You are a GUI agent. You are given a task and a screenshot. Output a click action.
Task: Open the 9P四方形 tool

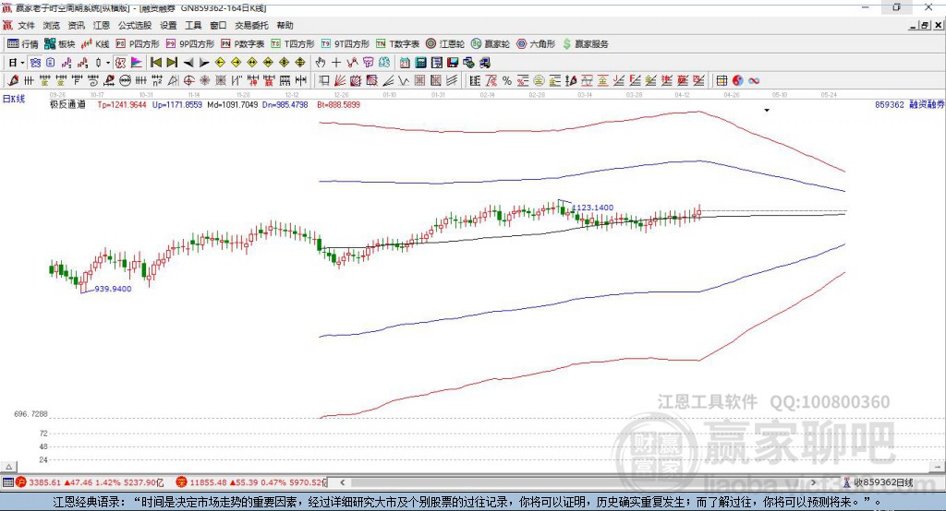click(x=190, y=44)
